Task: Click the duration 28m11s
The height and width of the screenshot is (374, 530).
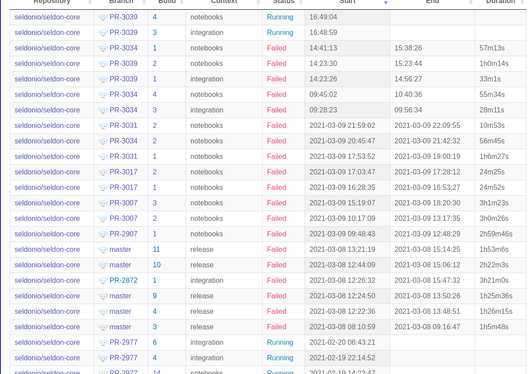Action: click(x=492, y=110)
